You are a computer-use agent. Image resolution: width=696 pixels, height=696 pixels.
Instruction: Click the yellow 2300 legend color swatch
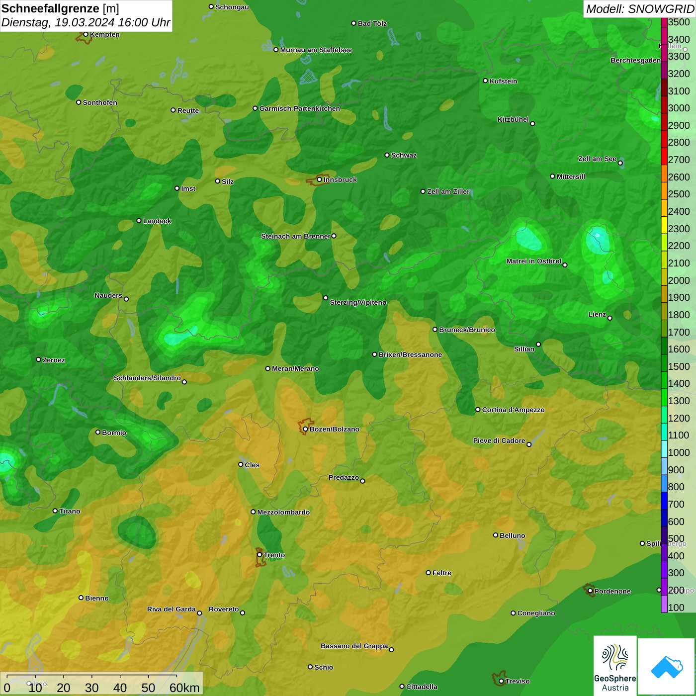[x=664, y=225]
